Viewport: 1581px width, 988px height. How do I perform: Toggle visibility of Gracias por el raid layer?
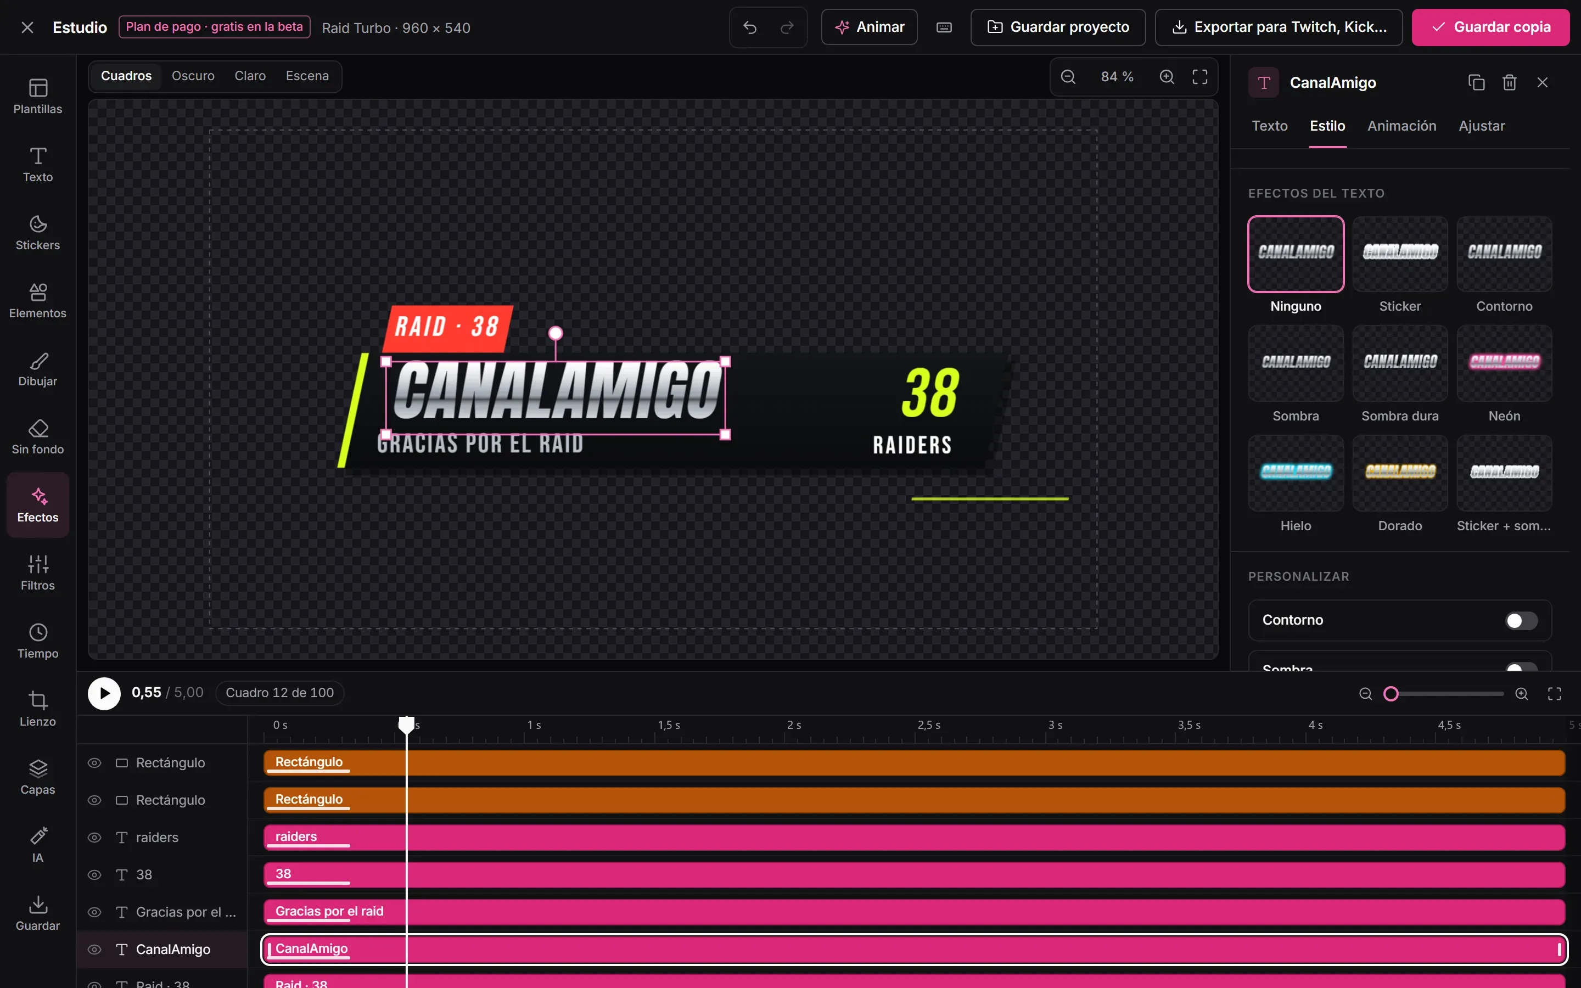pos(95,912)
